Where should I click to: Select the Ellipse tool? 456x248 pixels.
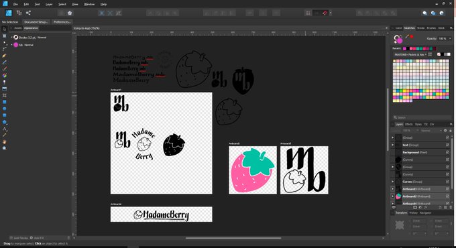[5, 109]
